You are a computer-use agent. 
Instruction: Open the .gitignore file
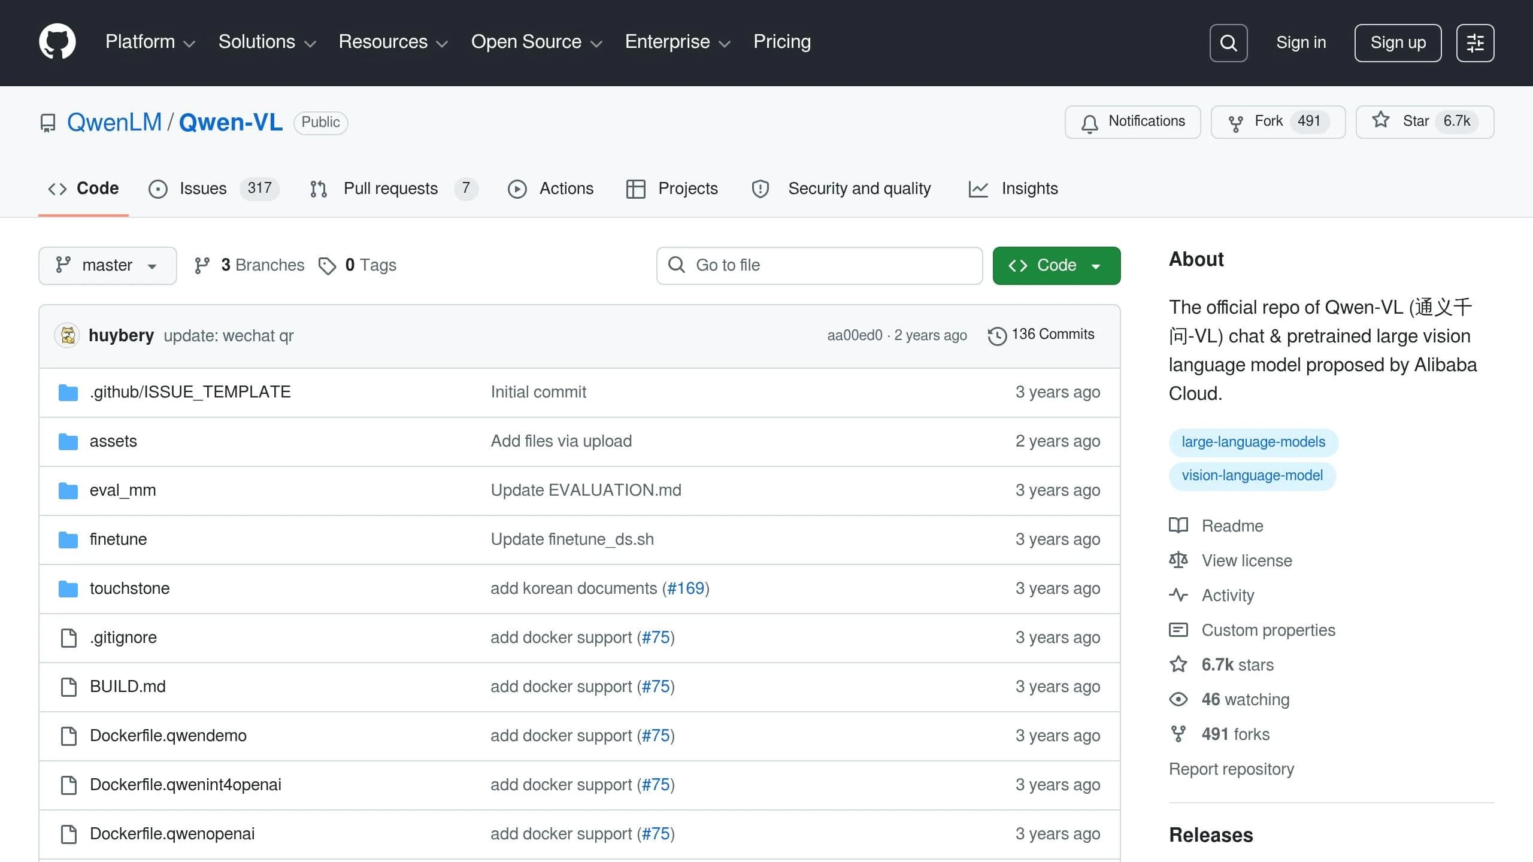click(x=123, y=638)
